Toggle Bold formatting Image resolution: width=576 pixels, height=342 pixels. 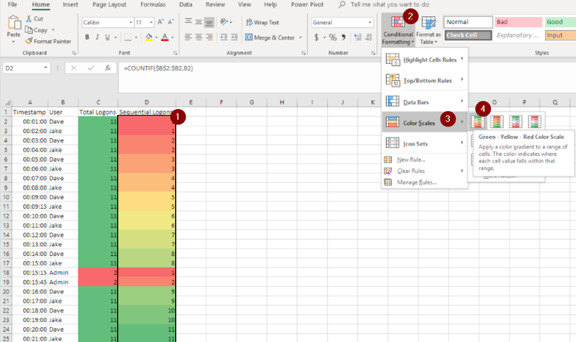point(87,37)
